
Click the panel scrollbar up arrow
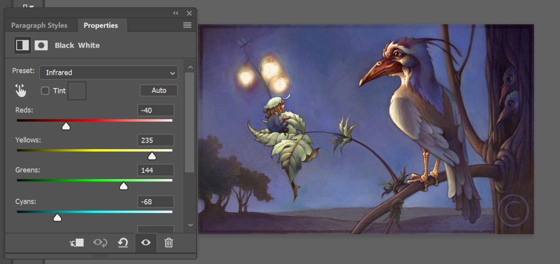(x=190, y=67)
